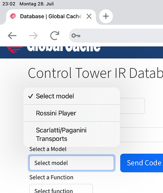Tap the password key icon in address bar
163x193 pixels.
coord(76,36)
